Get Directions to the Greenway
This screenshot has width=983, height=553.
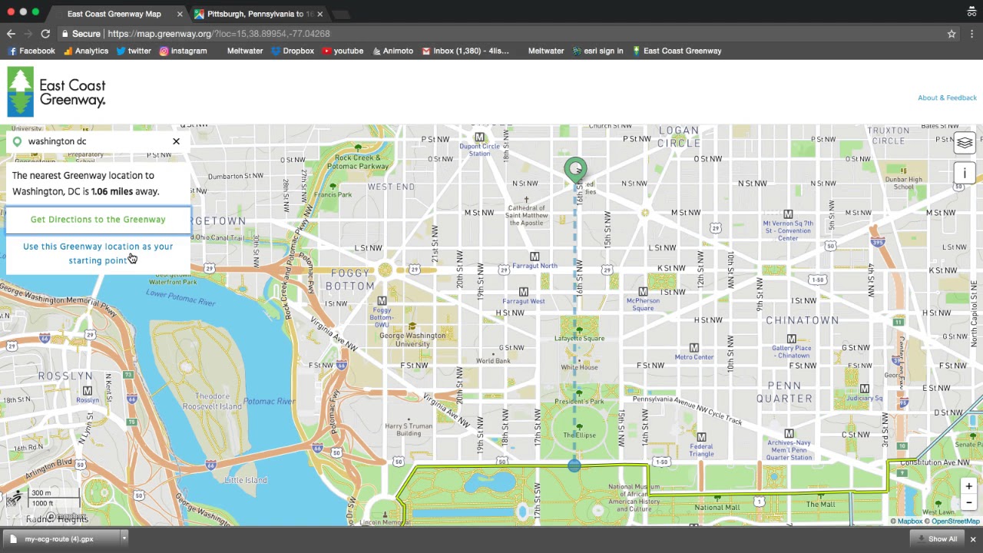coord(98,220)
